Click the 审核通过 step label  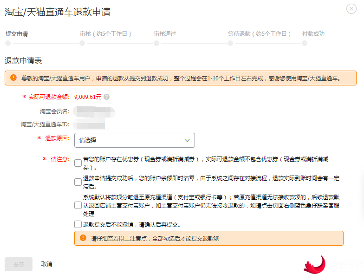[165, 34]
